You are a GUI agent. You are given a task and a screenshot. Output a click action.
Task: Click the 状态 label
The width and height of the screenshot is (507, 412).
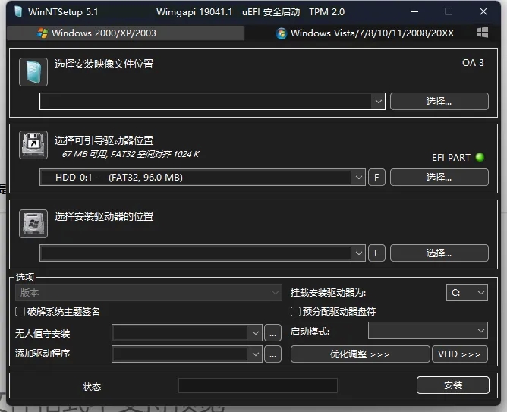click(92, 386)
